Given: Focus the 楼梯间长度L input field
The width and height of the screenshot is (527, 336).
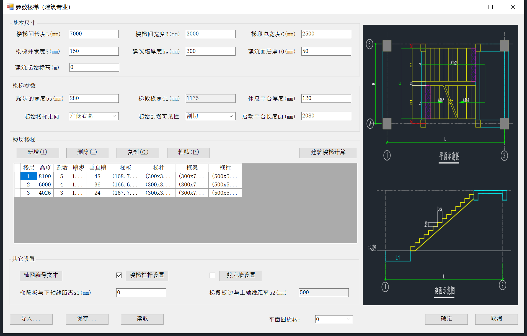Looking at the screenshot, I should click(x=94, y=34).
